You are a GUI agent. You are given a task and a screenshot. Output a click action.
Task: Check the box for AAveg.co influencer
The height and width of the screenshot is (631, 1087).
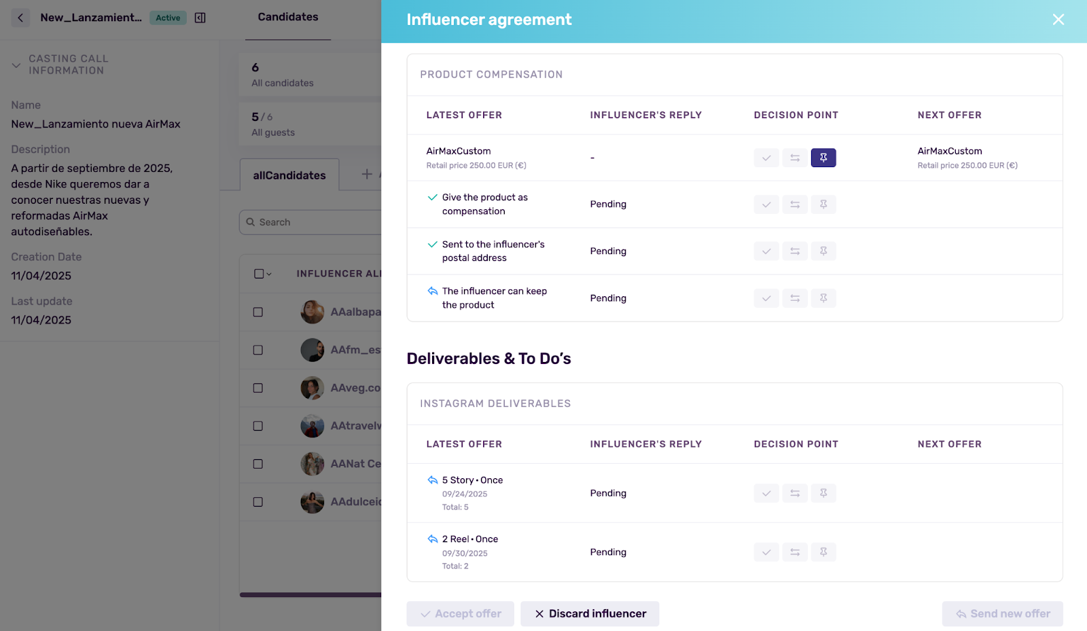click(258, 389)
